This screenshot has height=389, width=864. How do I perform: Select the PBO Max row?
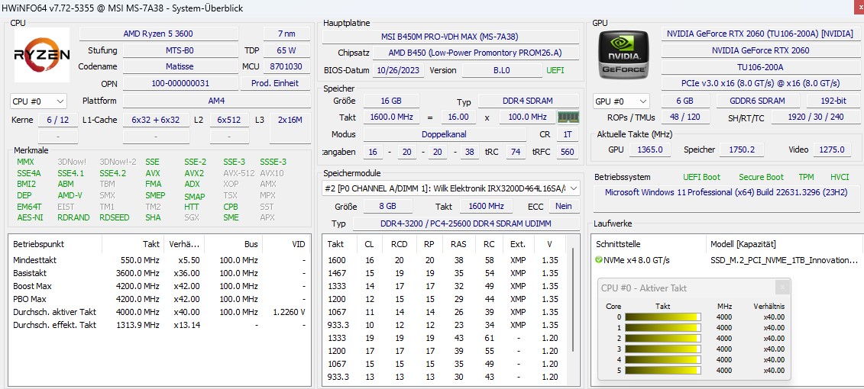point(159,299)
